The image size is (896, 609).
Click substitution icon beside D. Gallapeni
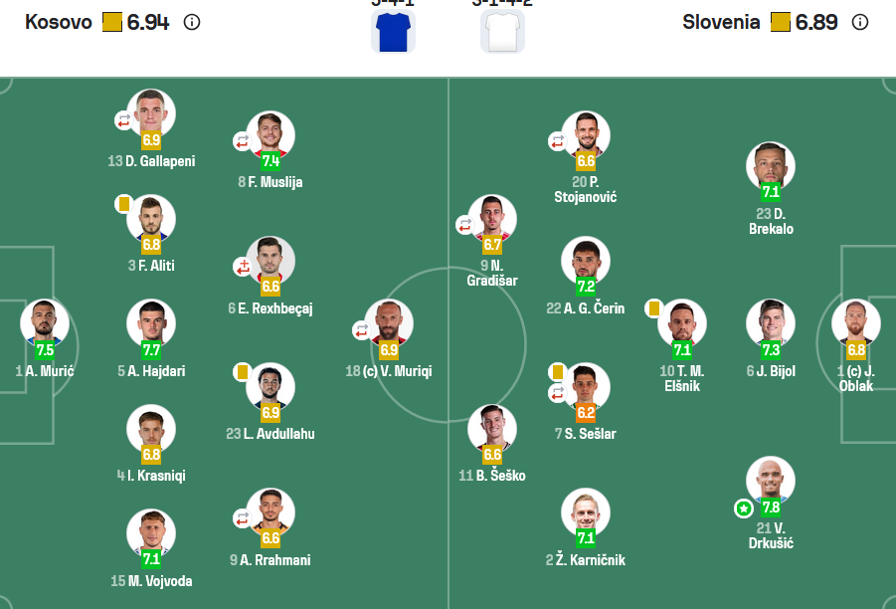(x=123, y=120)
